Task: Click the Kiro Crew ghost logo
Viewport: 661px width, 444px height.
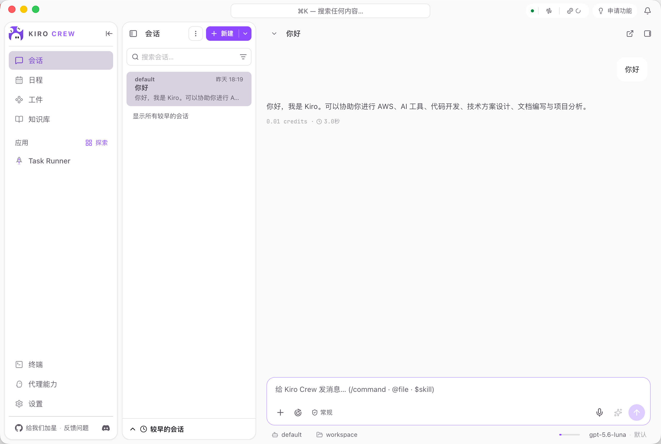Action: pyautogui.click(x=16, y=34)
